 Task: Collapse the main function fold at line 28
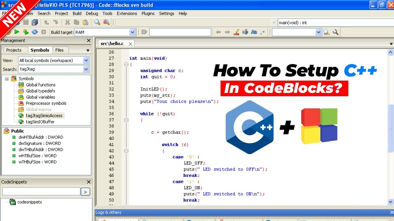(126, 64)
